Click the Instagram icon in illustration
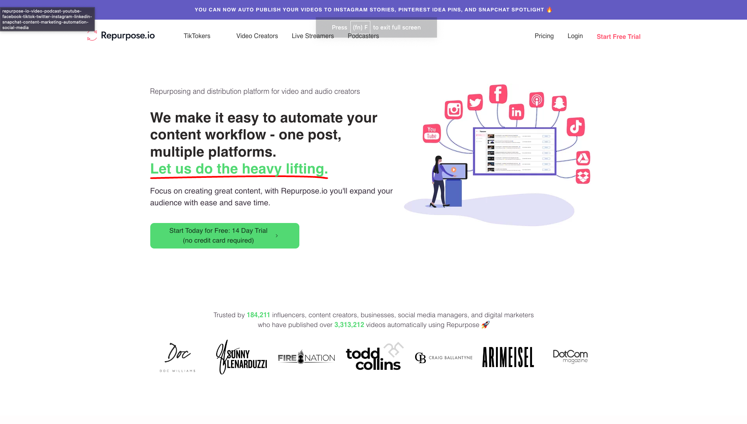Viewport: 747px width, 424px height. click(x=454, y=110)
